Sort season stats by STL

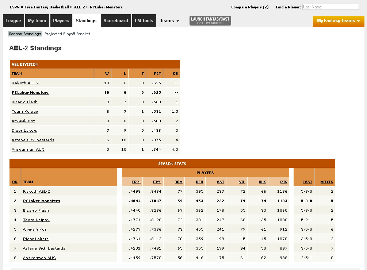coord(242,182)
